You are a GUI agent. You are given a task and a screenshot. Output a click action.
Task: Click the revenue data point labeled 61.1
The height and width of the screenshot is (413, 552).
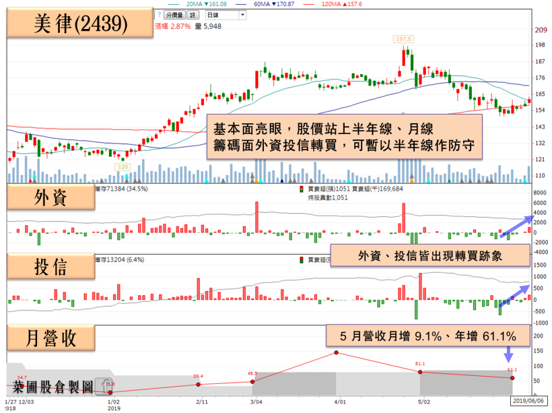[512, 378]
